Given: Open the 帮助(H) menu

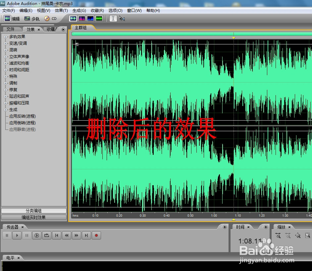Looking at the screenshot, I should 153,11.
